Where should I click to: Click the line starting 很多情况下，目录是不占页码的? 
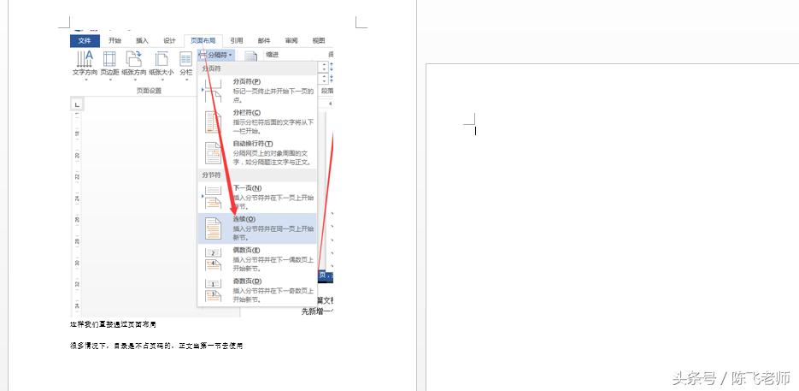(156, 346)
